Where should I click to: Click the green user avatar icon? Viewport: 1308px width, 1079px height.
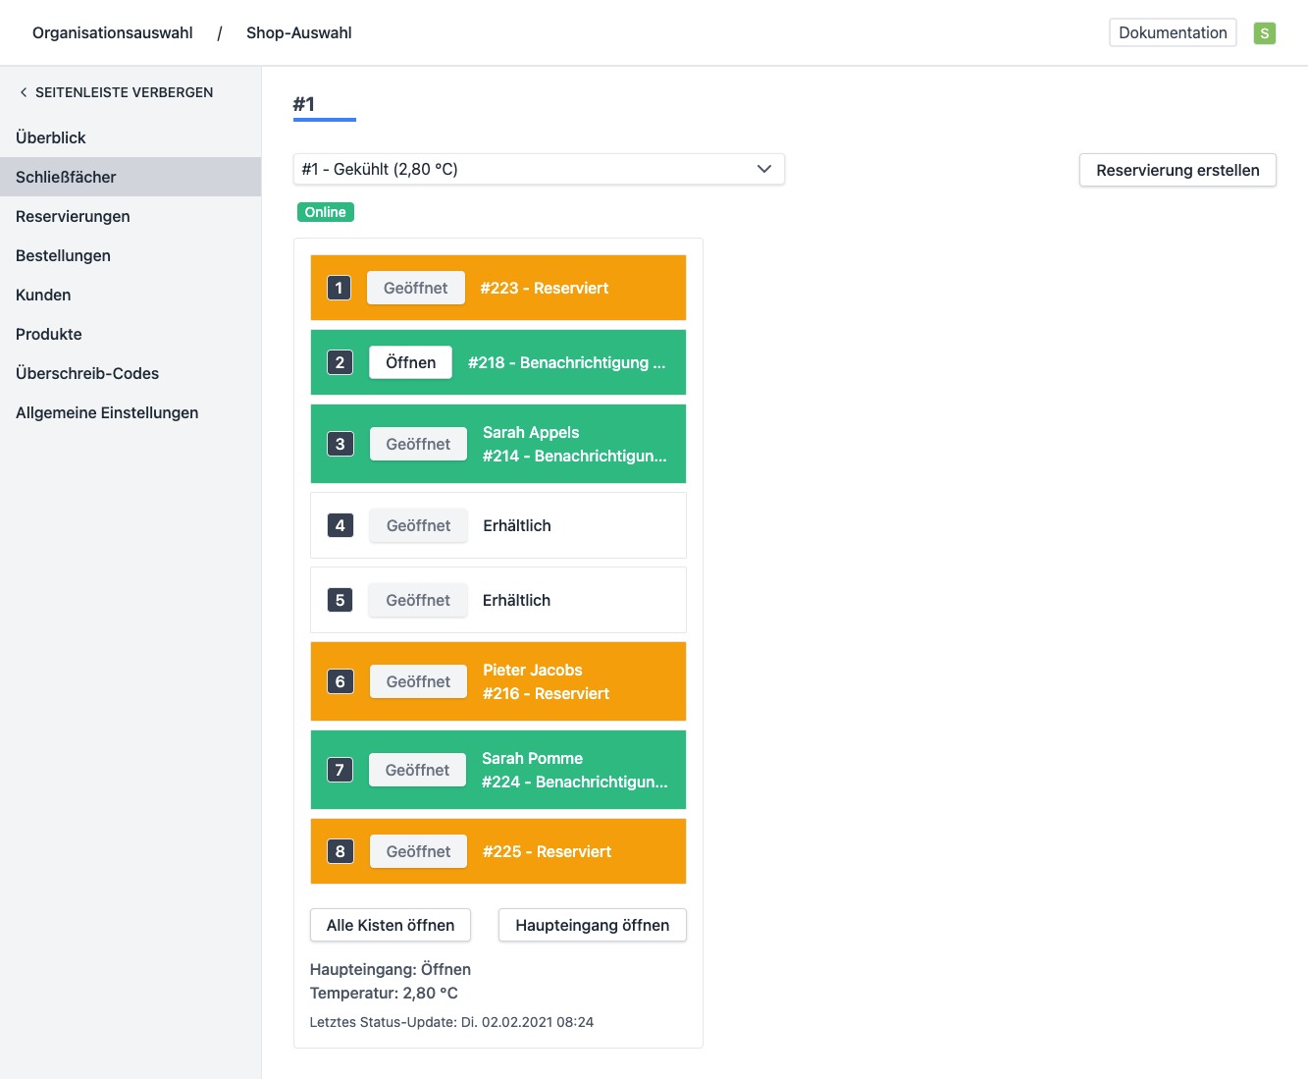pos(1264,33)
